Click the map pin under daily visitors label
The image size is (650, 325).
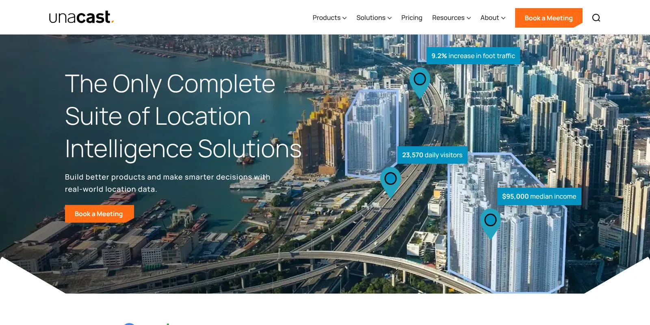pos(390,182)
